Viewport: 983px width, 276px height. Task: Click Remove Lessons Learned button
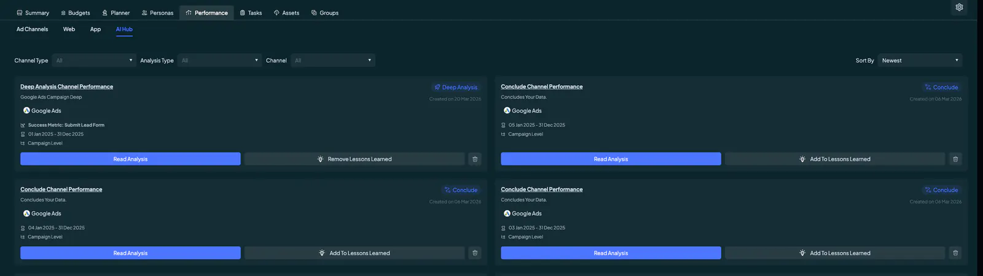[x=354, y=159]
